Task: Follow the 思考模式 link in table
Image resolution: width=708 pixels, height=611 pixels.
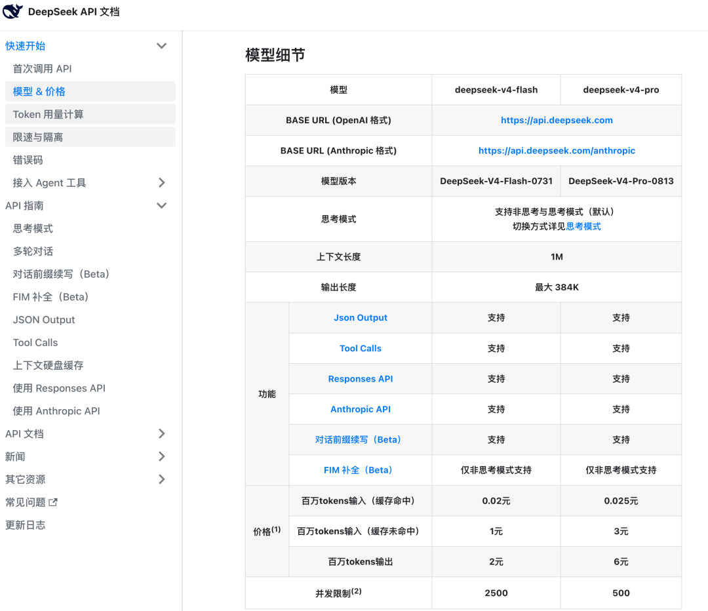Action: (x=583, y=226)
